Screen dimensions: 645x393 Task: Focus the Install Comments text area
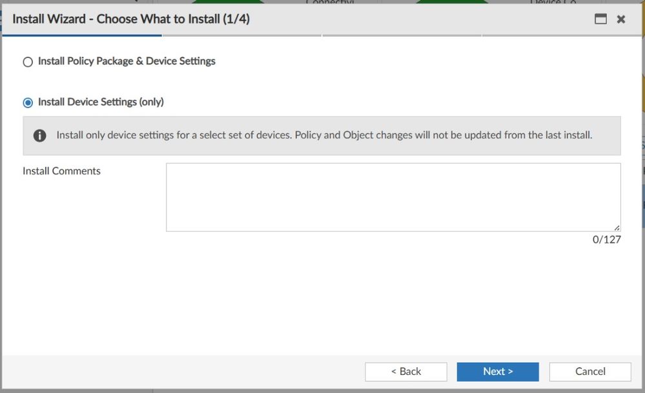(393, 196)
